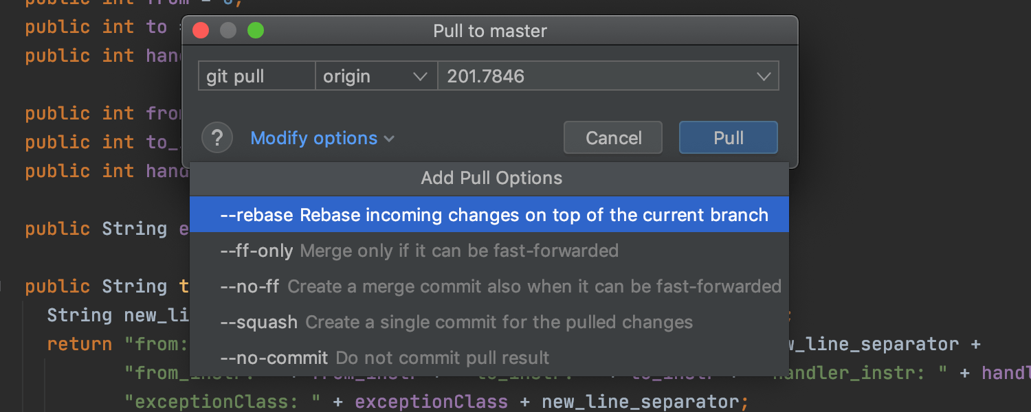Click the return "from: code line
Viewport: 1031px width, 412px height.
click(117, 344)
